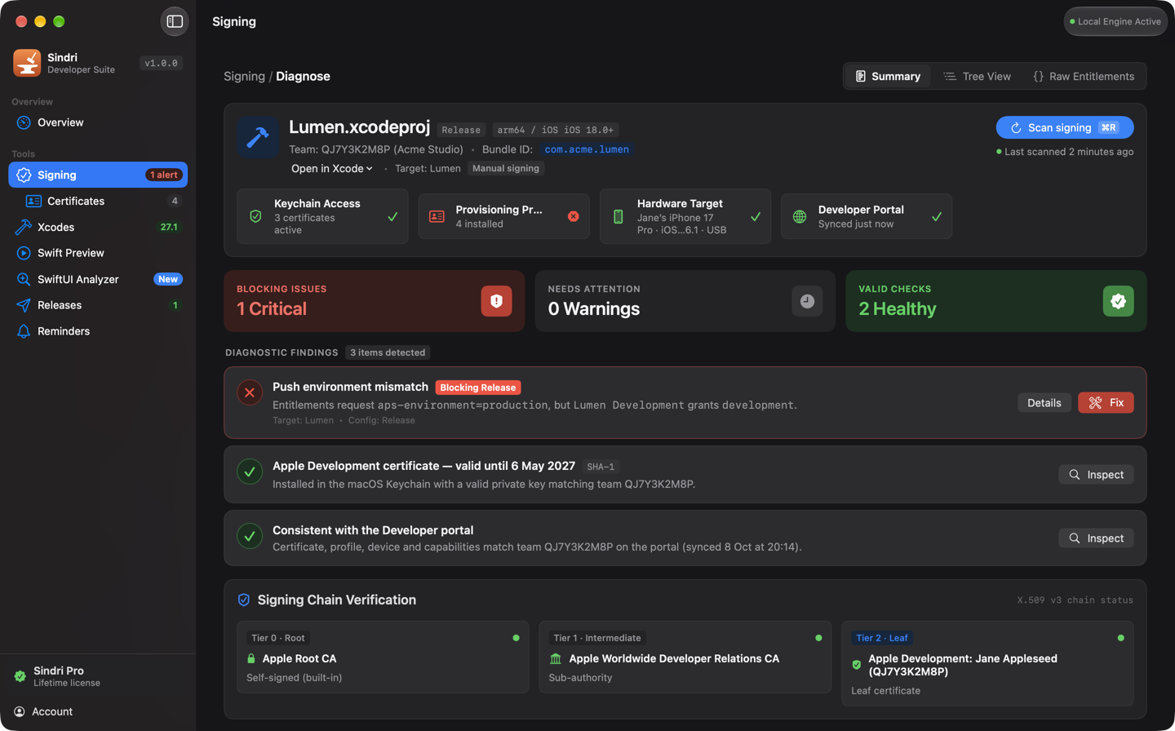This screenshot has width=1175, height=731.
Task: Click the Sindri app logo
Action: [x=27, y=63]
